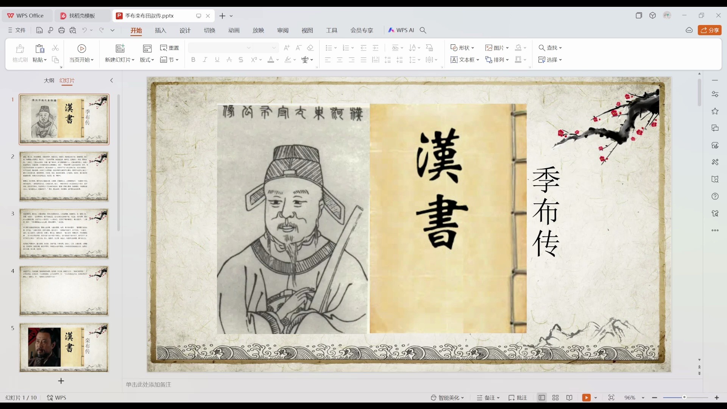The height and width of the screenshot is (409, 727).
Task: Open the Picture (图片) dropdown
Action: coord(497,48)
